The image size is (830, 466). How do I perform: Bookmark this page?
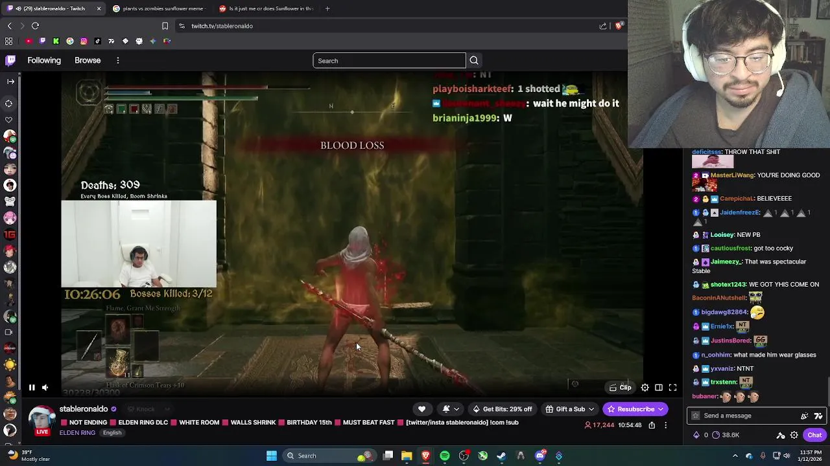pos(165,26)
